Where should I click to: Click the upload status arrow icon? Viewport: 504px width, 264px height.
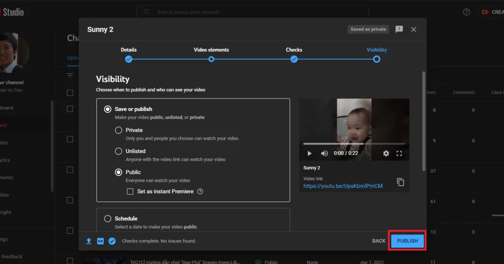[89, 241]
